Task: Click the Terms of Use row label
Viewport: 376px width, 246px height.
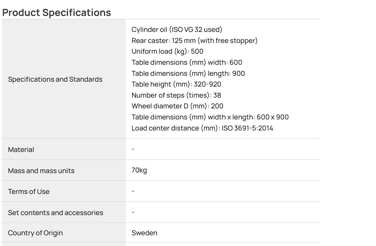Action: pos(28,191)
